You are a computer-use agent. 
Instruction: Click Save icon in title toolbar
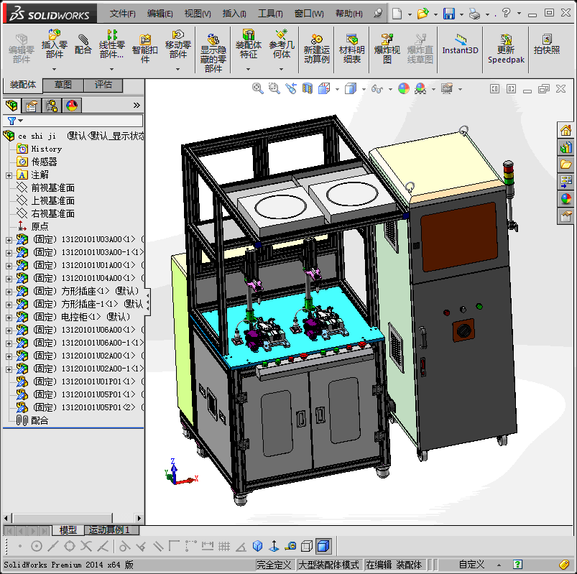tap(449, 14)
